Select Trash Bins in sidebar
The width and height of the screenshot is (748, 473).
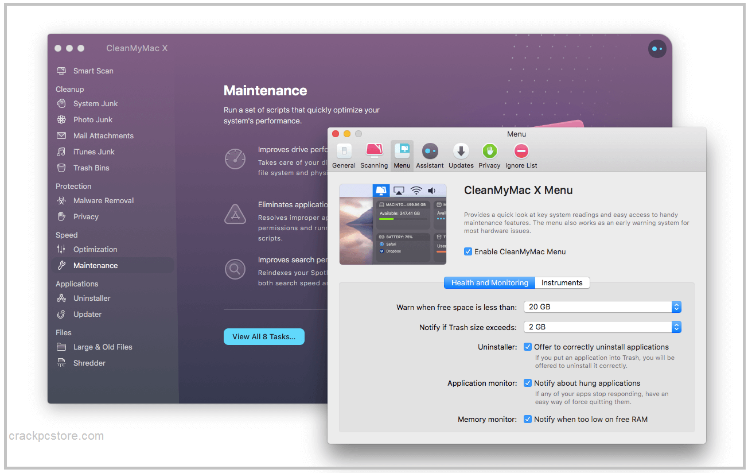[x=83, y=168]
